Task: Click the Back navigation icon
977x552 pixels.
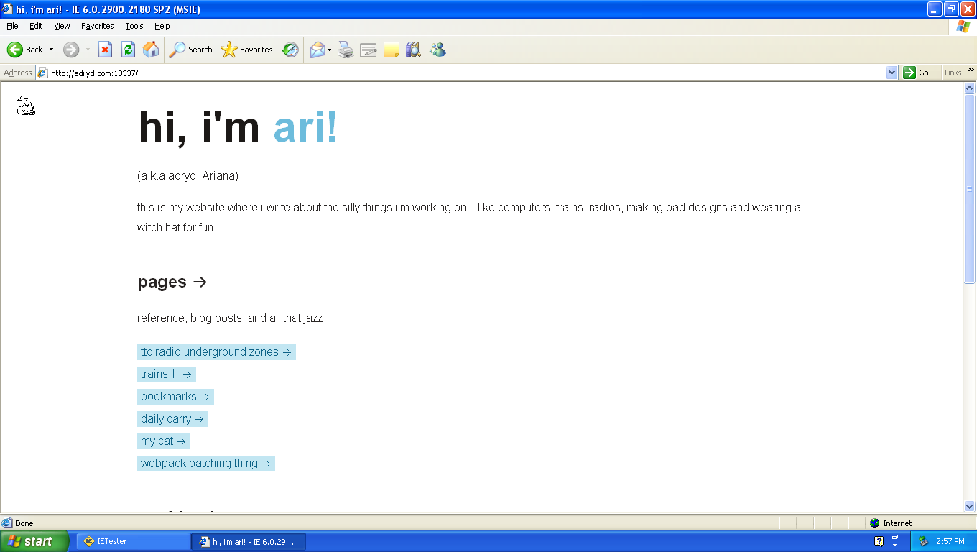Action: [16, 49]
